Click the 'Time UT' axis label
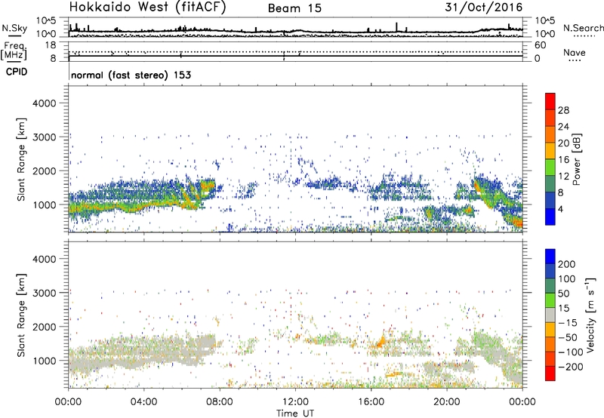This screenshot has width=604, height=418. [295, 413]
